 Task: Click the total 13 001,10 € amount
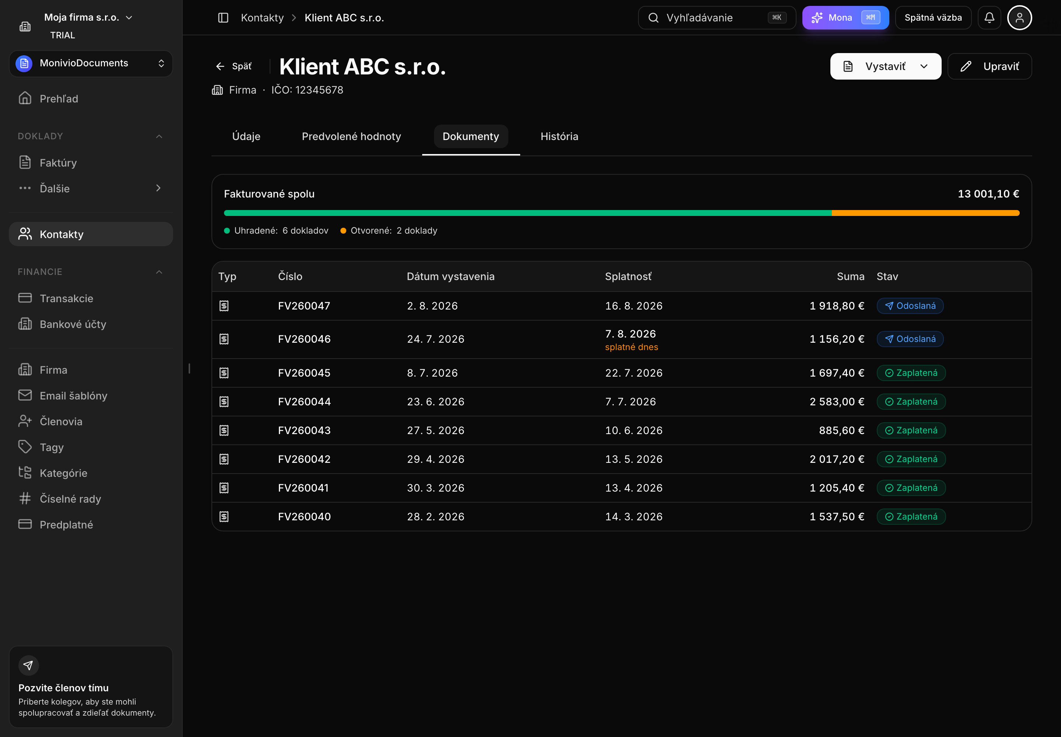point(988,194)
